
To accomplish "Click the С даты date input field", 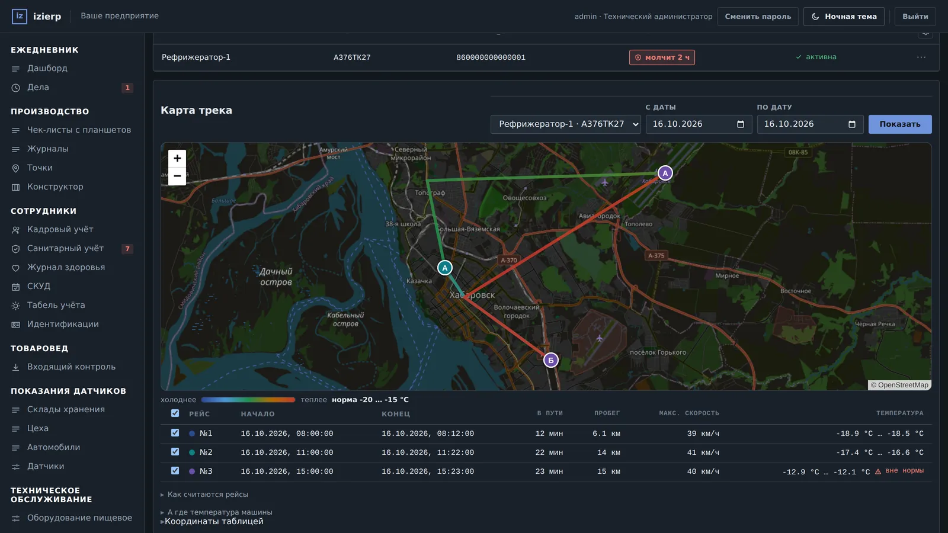I will [x=699, y=124].
